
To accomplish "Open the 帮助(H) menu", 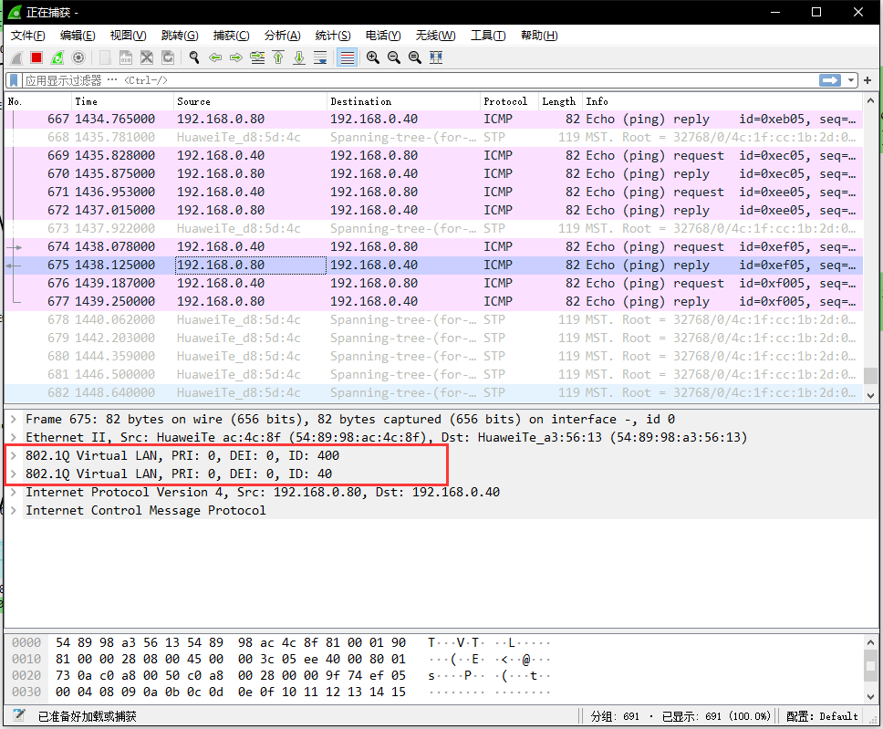I will (x=539, y=36).
